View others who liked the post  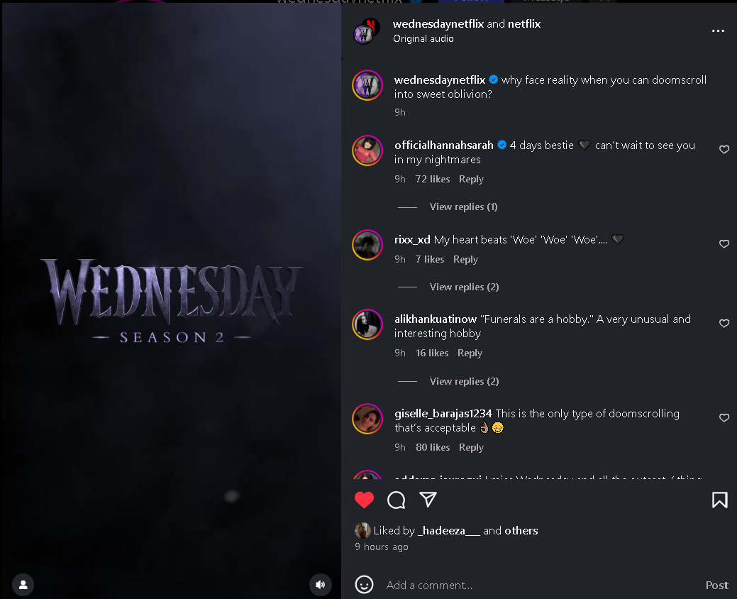[521, 530]
